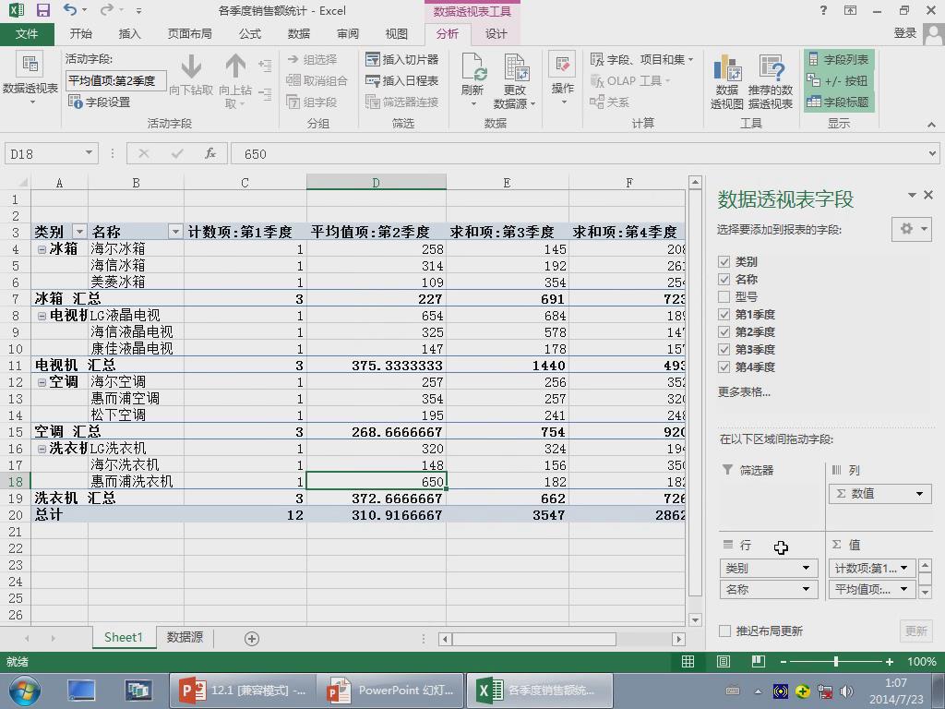Collapse the 电视机 category group
The width and height of the screenshot is (945, 709).
click(x=42, y=316)
